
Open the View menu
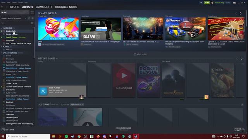(x=9, y=2)
